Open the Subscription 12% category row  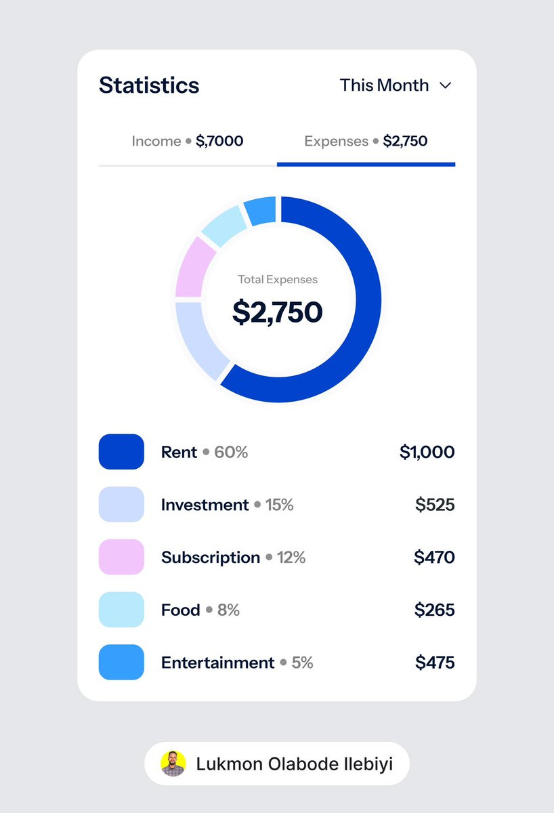pyautogui.click(x=277, y=558)
